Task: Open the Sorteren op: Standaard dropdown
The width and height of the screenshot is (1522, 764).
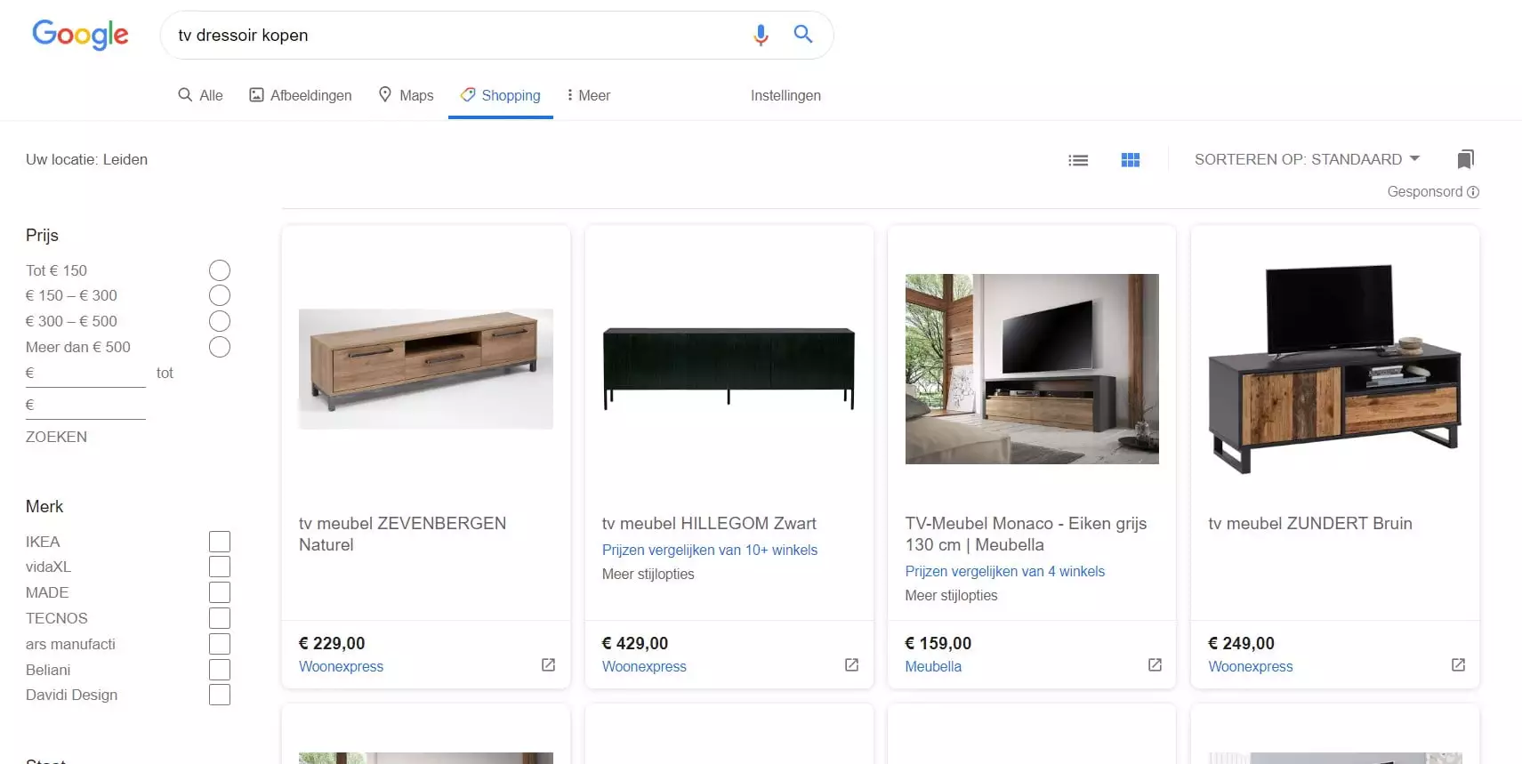Action: pos(1307,159)
